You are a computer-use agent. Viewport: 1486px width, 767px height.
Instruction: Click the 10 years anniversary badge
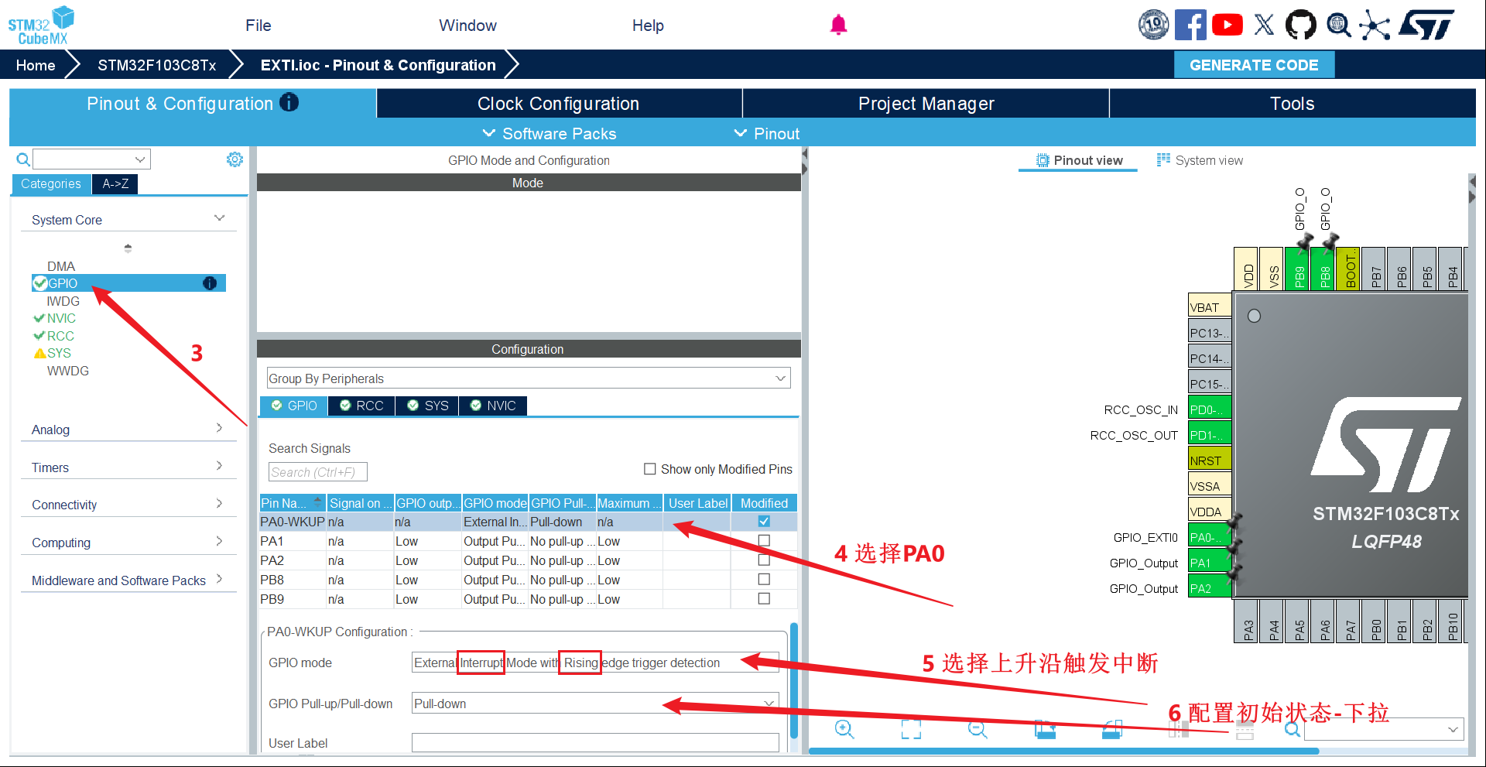point(1153,25)
